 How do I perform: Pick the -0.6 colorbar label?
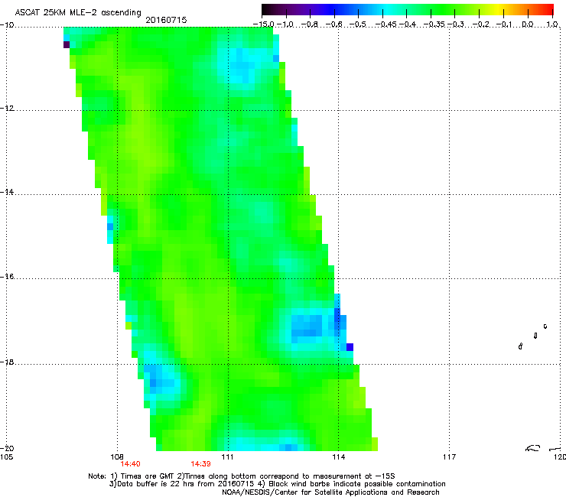tap(334, 24)
